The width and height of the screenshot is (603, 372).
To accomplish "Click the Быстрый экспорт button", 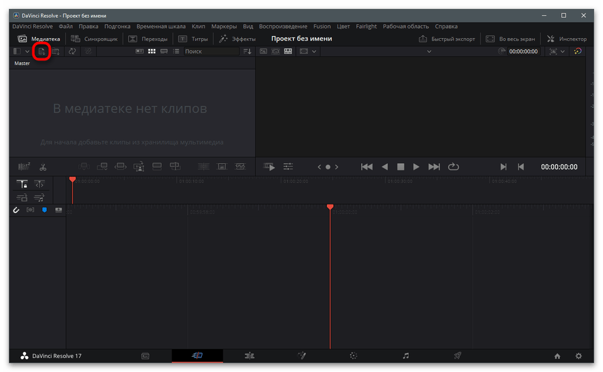I will click(x=447, y=39).
